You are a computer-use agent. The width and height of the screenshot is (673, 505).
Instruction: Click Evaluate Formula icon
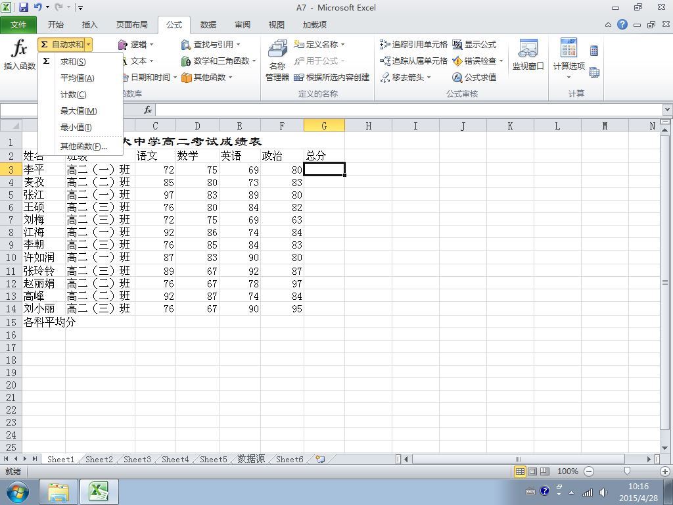457,78
